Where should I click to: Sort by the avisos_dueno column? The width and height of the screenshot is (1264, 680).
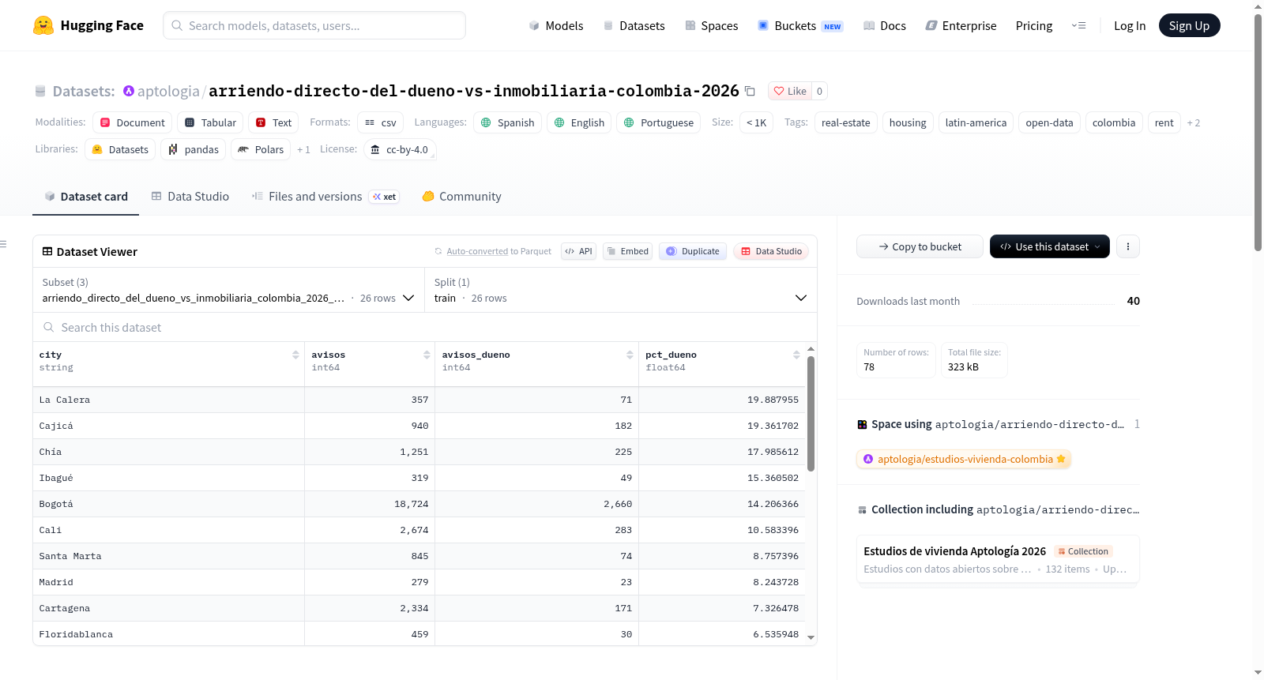(x=630, y=355)
